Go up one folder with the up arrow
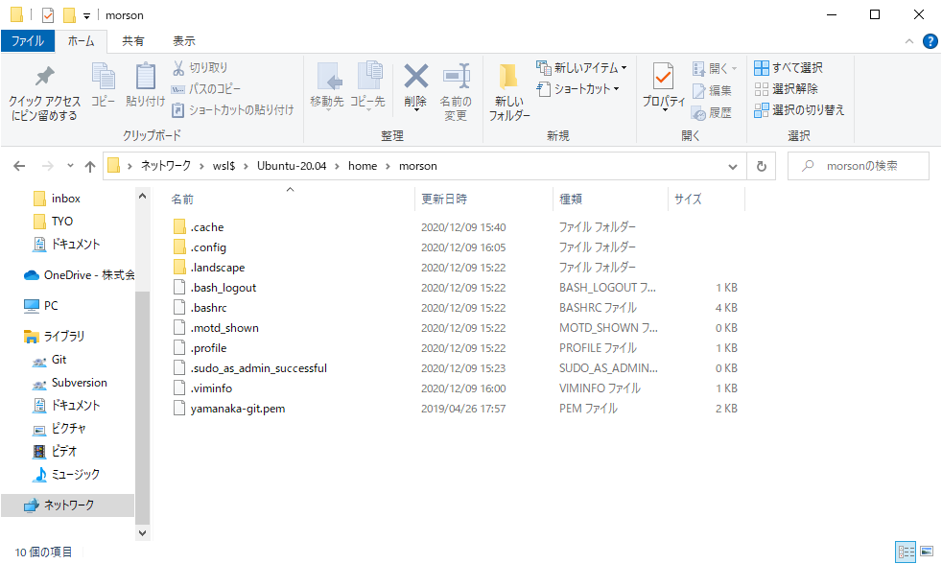 (x=90, y=166)
